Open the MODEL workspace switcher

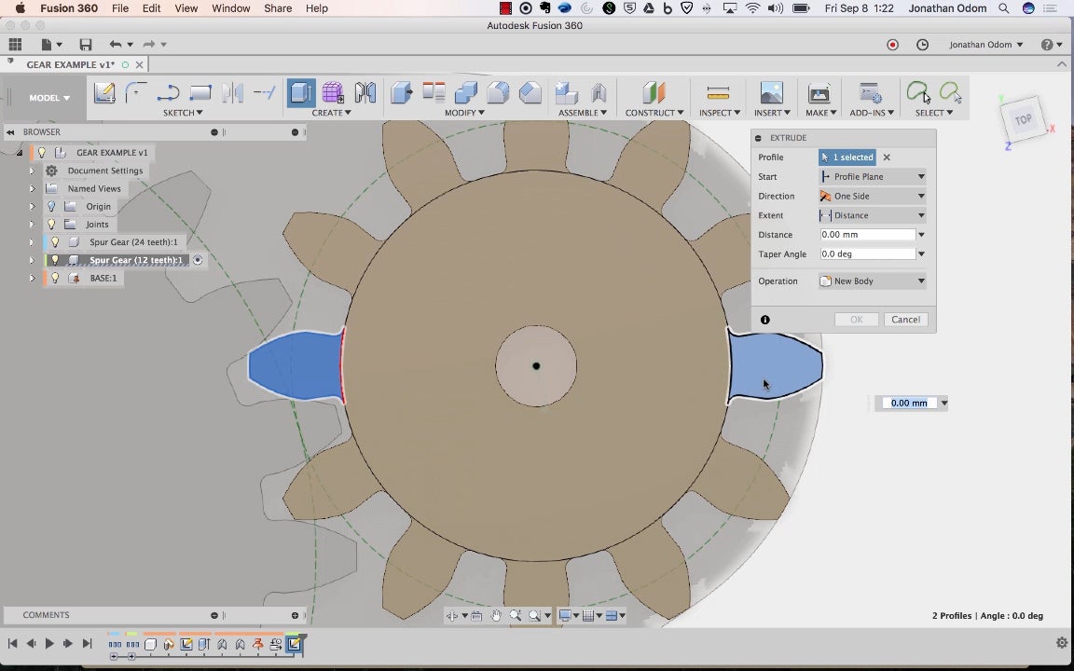[x=48, y=98]
